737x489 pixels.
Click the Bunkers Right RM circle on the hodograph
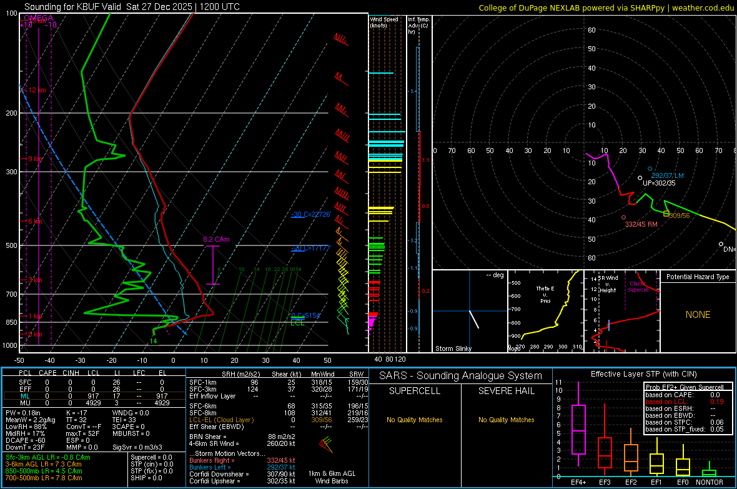tap(624, 217)
